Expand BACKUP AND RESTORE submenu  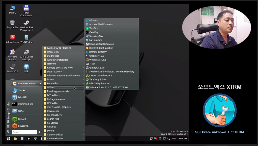tap(64, 48)
